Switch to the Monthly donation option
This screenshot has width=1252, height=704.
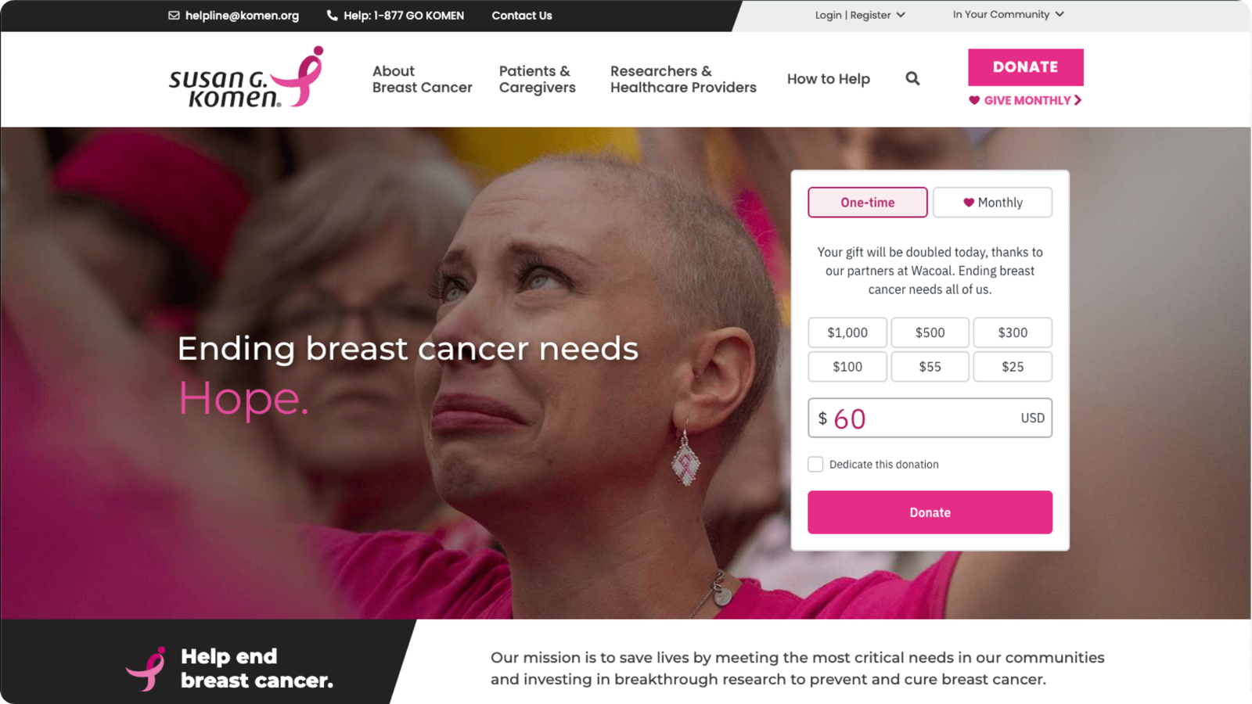[992, 203]
